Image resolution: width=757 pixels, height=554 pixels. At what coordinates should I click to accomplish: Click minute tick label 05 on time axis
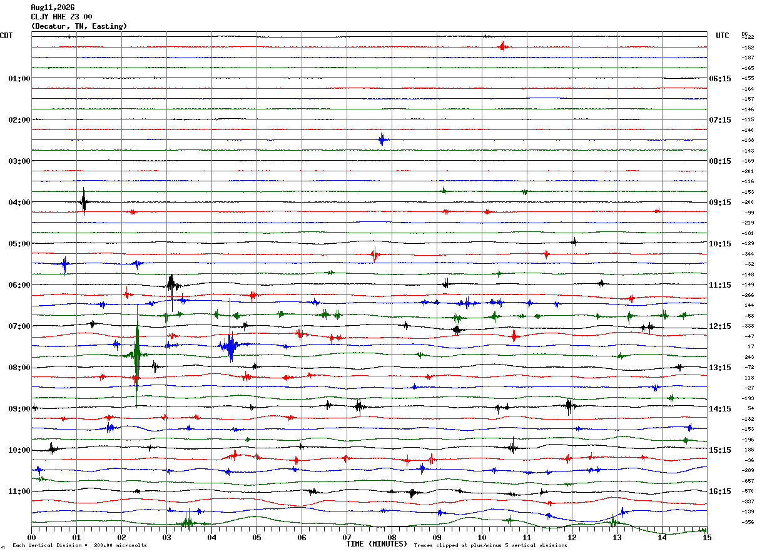(257, 537)
